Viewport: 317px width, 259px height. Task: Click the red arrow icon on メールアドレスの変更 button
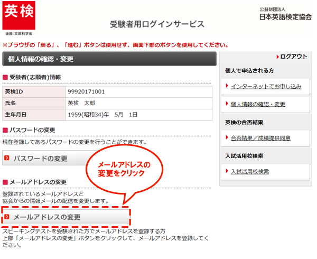coord(7,217)
